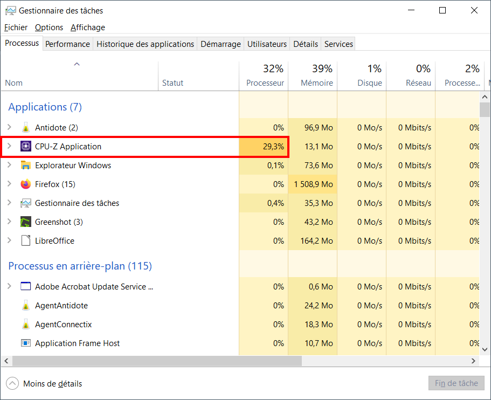Image resolution: width=491 pixels, height=400 pixels.
Task: Expand the Firefox (15) process group
Action: (9, 183)
